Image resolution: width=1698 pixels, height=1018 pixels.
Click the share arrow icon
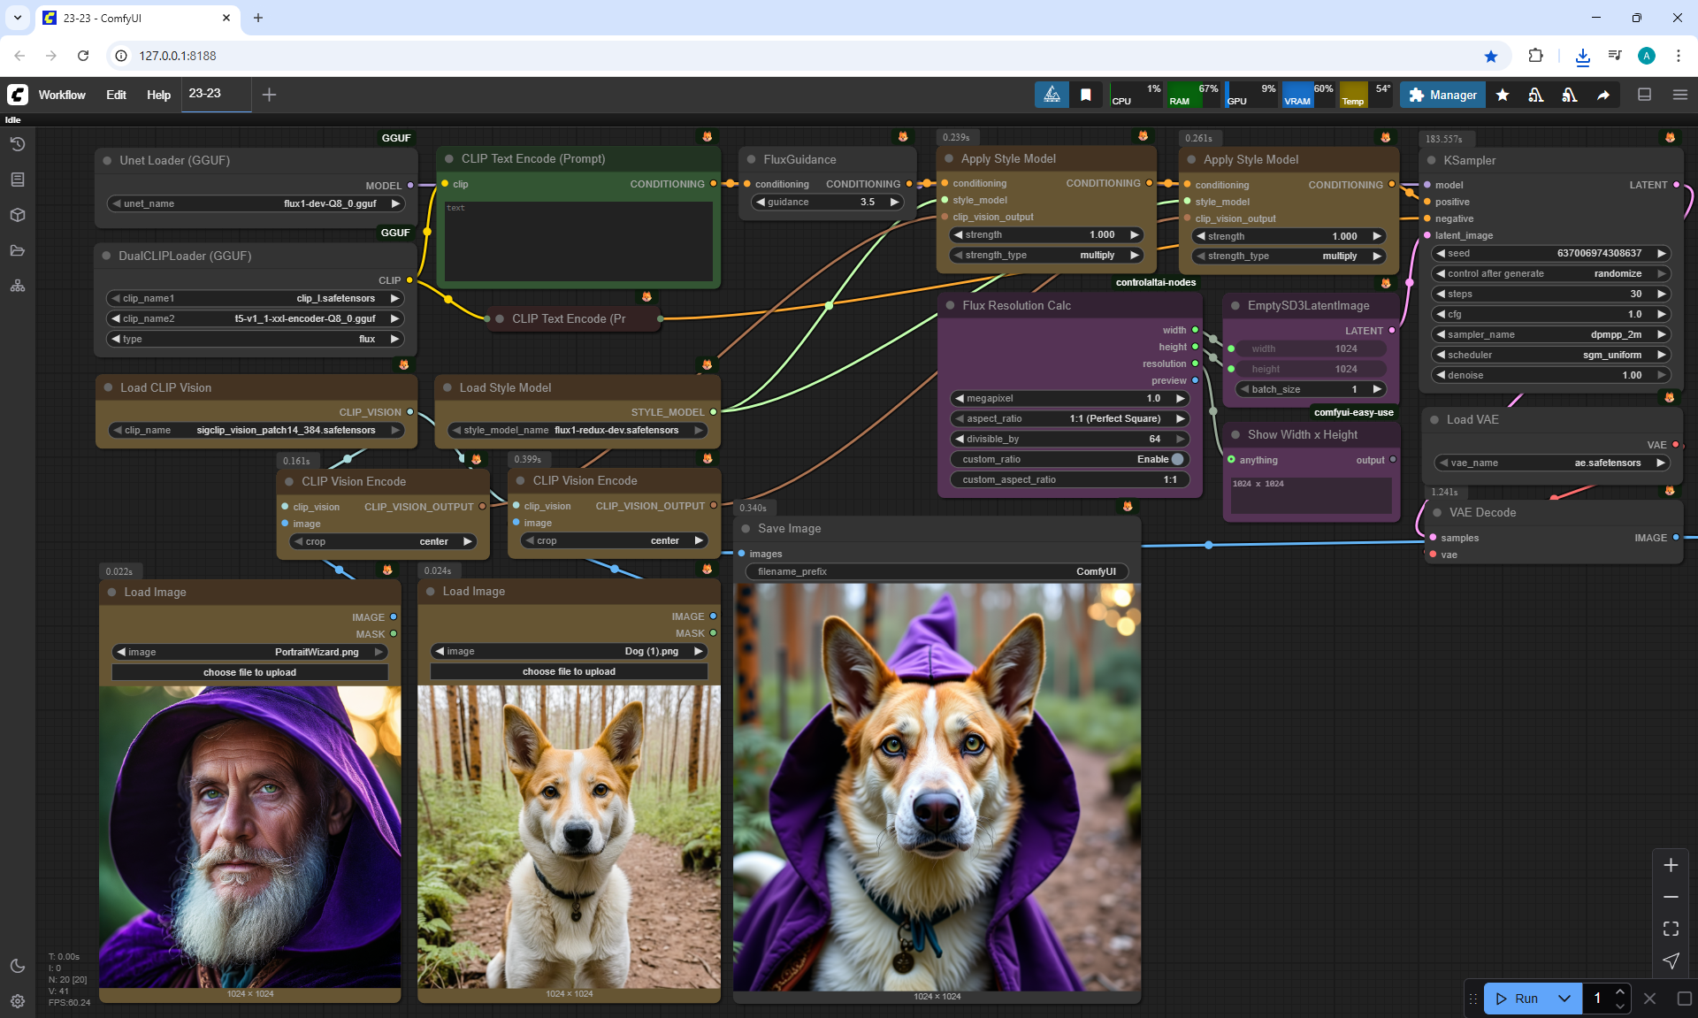pyautogui.click(x=1603, y=95)
